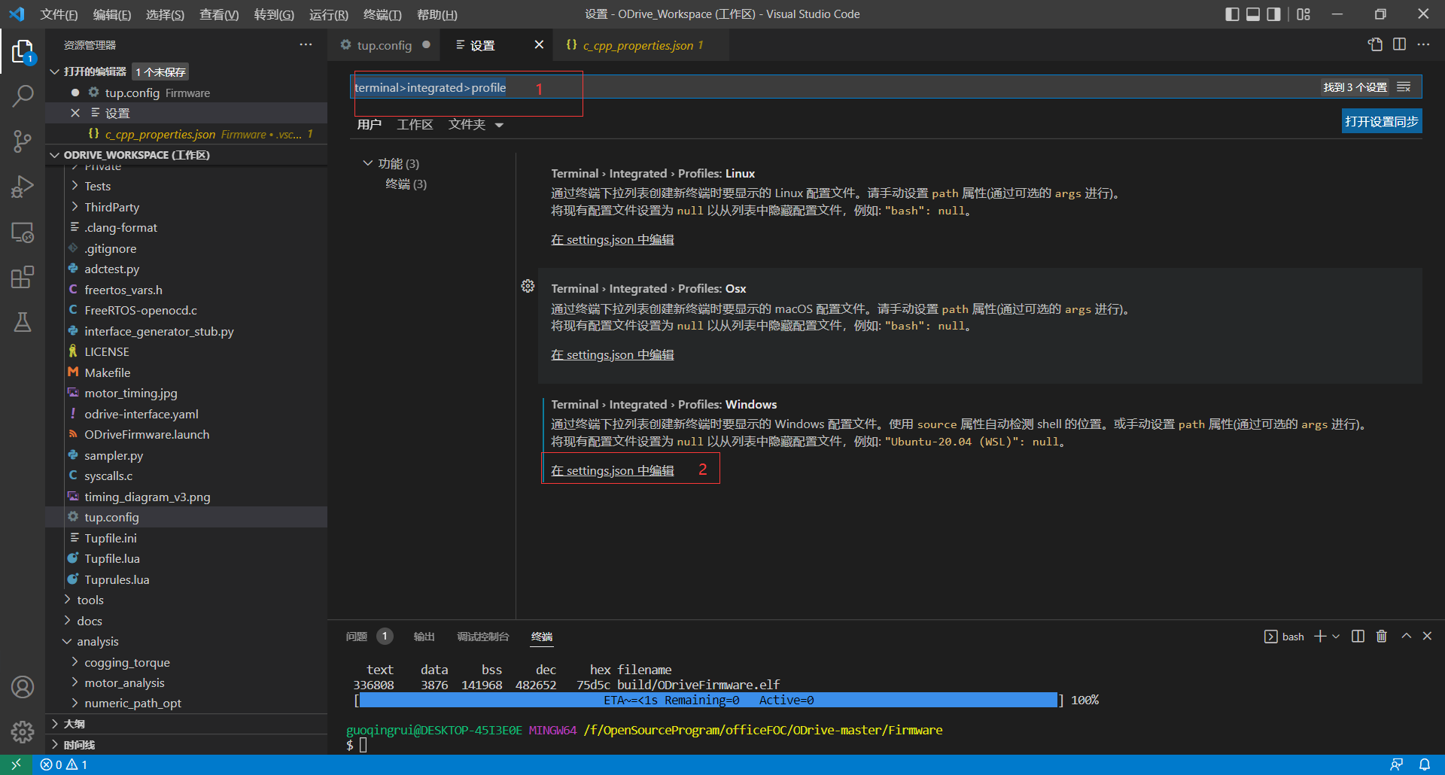The width and height of the screenshot is (1445, 775).
Task: Collapse the analysis folder in explorer
Action: [x=67, y=641]
